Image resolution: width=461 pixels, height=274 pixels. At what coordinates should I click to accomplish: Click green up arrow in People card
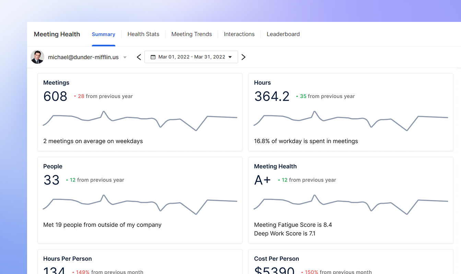coord(67,180)
